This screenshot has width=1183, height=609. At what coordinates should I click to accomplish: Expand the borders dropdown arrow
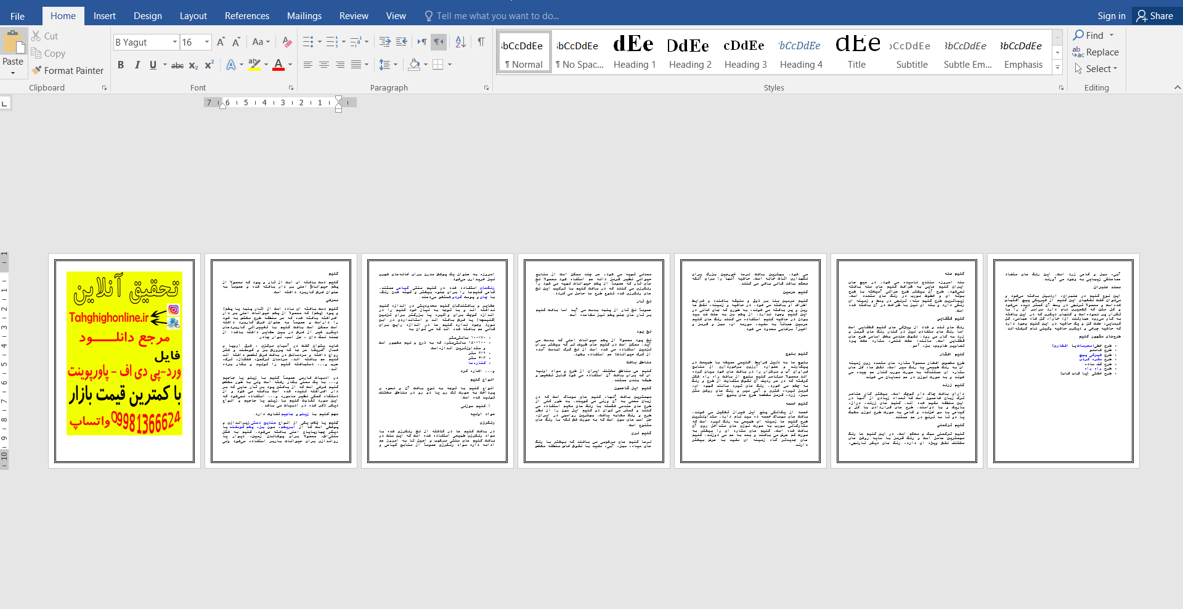tap(450, 65)
